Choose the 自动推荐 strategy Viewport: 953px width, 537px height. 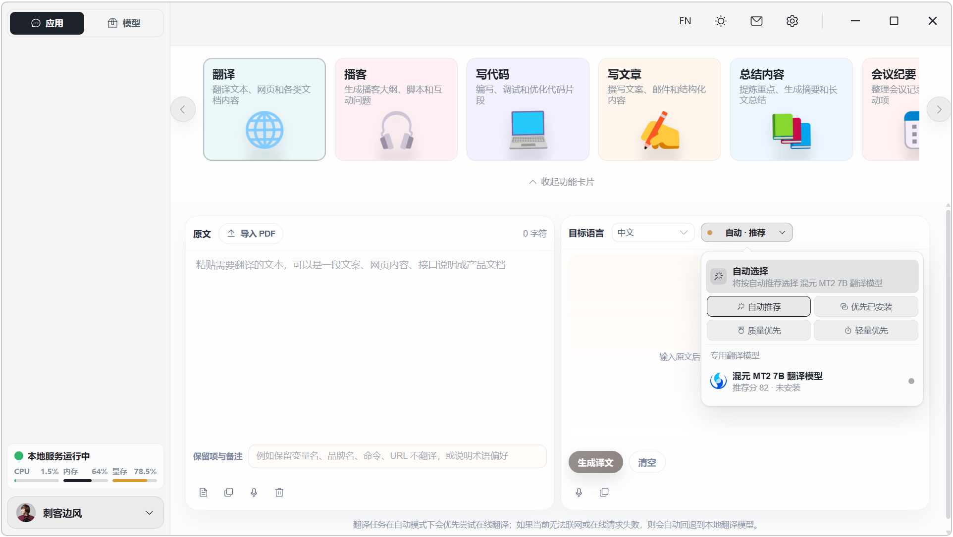coord(758,307)
